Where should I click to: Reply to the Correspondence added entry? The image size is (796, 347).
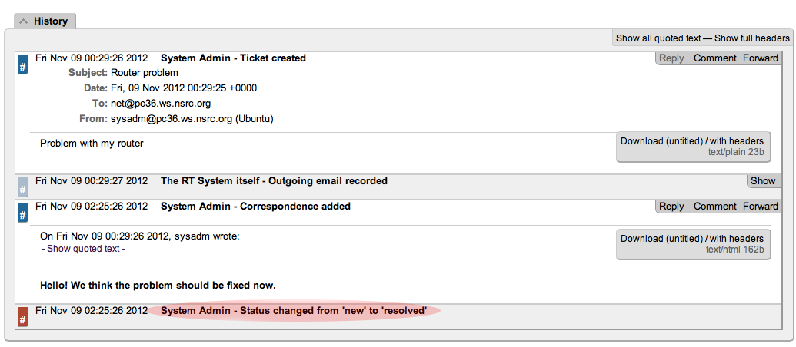pos(671,207)
